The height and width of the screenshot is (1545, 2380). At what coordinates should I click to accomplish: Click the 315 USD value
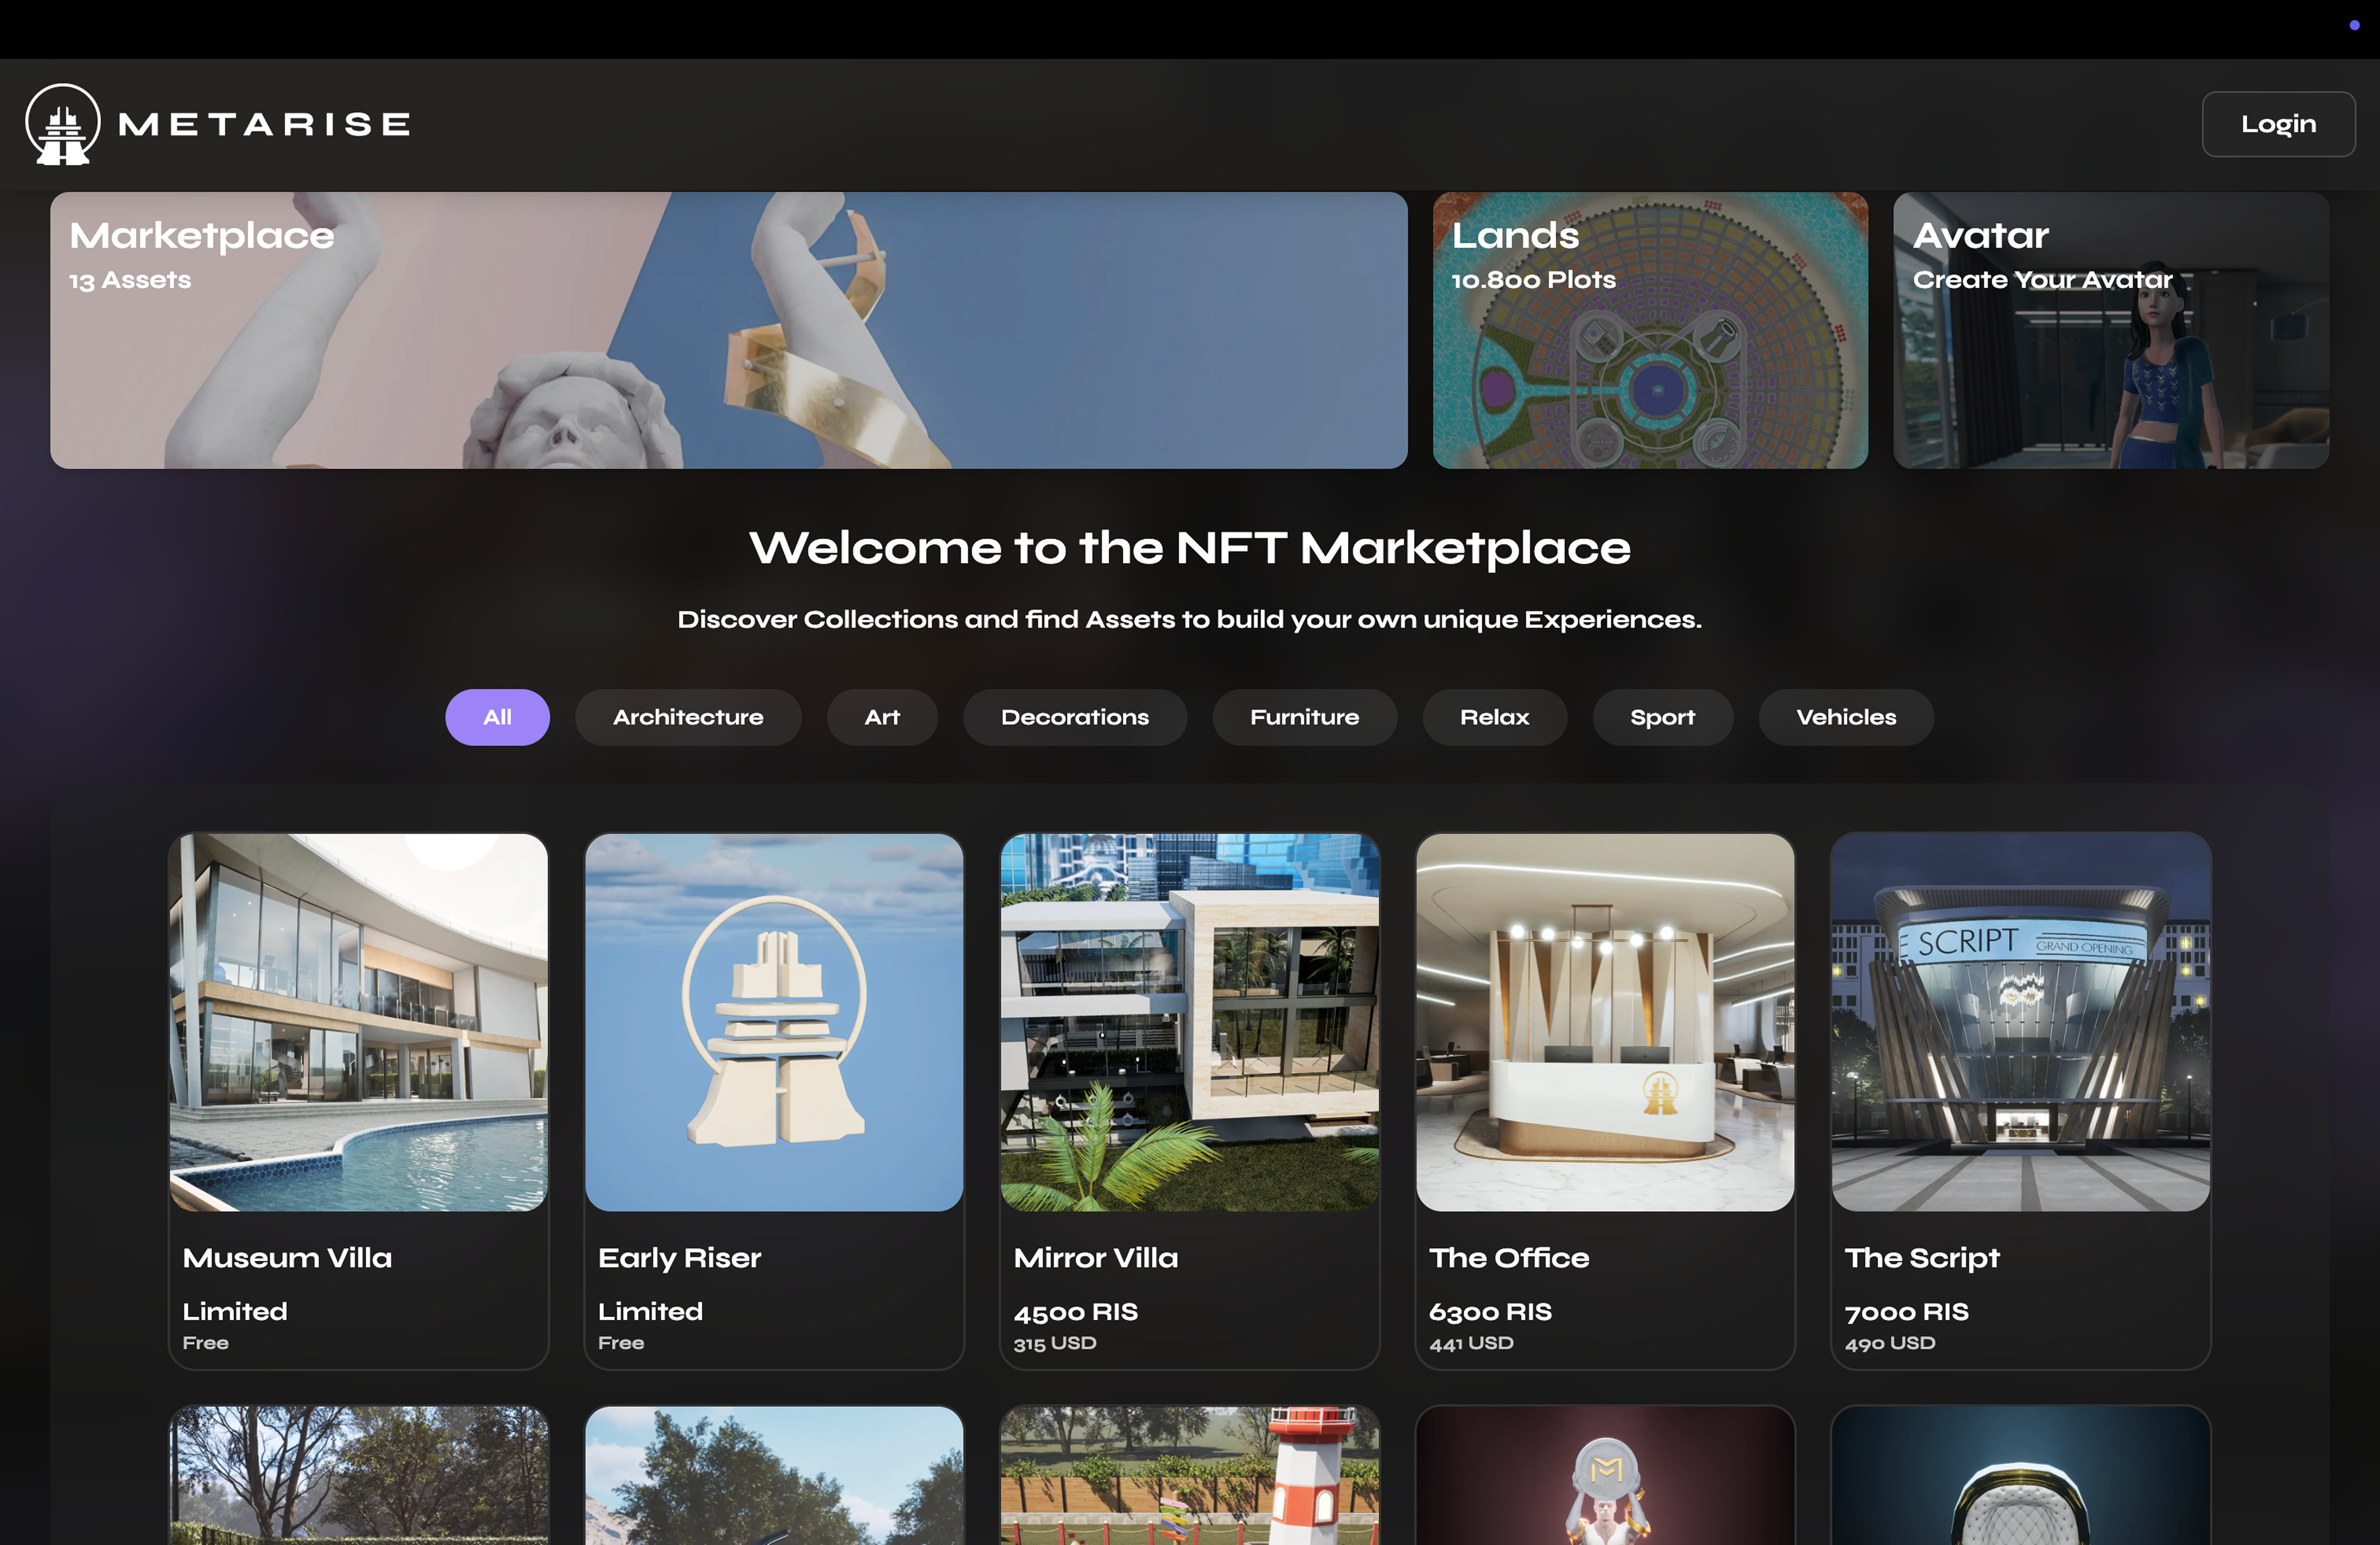(1055, 1344)
